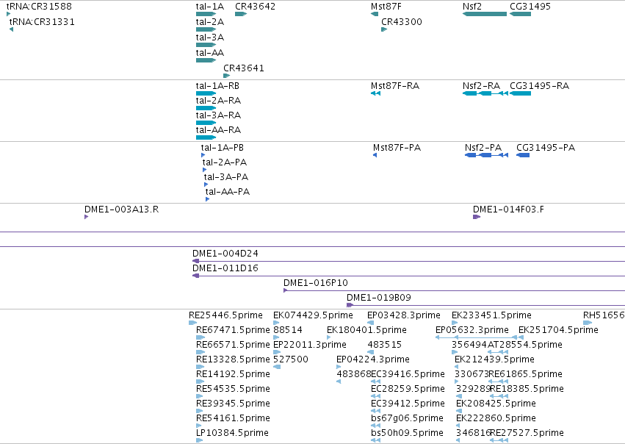Click the tal-1A gene glyph
Viewport: 625px width, 444px height.
[x=206, y=14]
